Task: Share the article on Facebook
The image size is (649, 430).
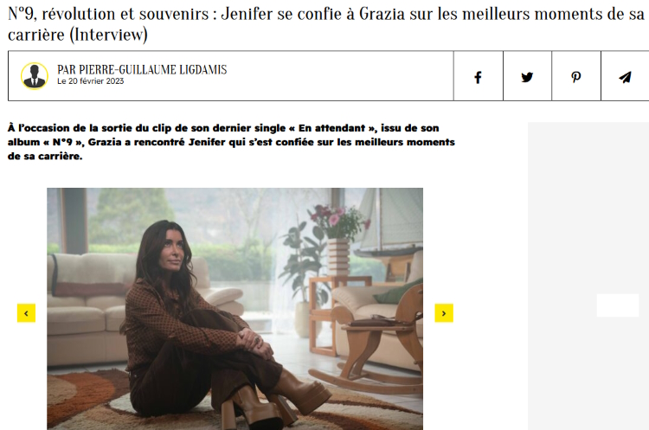Action: tap(478, 76)
